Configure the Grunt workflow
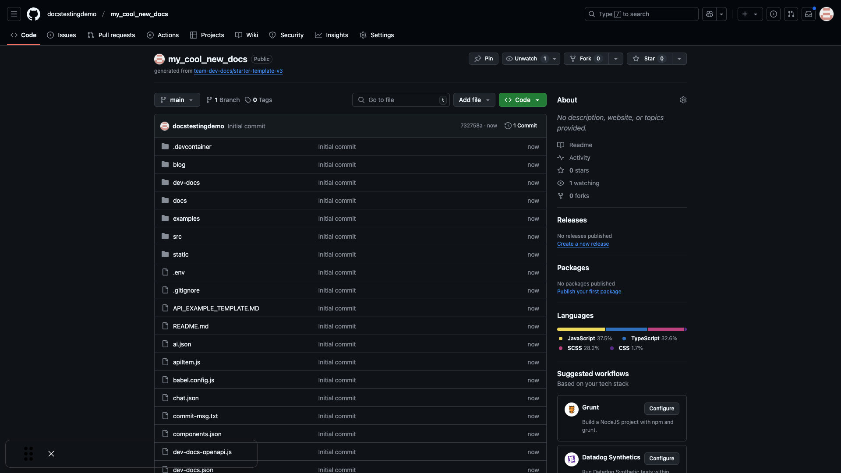The width and height of the screenshot is (841, 473). [x=661, y=408]
